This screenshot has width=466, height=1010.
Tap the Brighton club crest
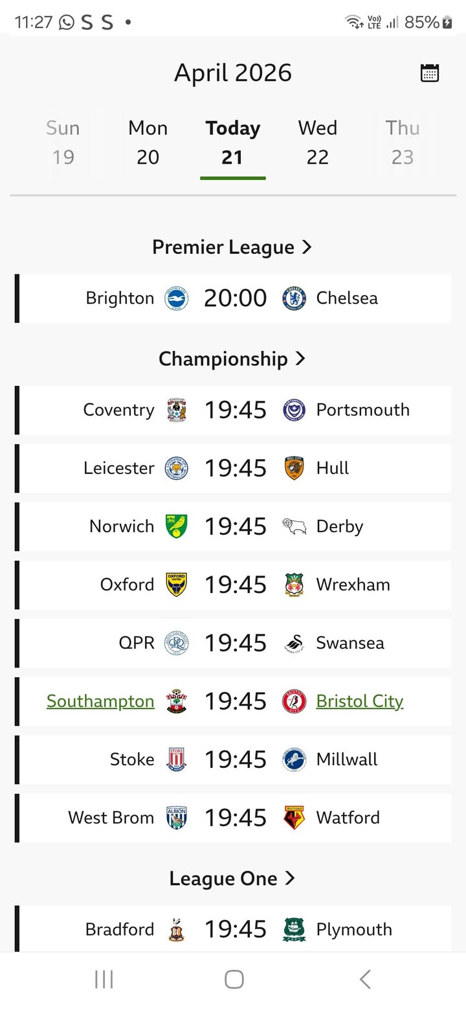click(x=176, y=298)
